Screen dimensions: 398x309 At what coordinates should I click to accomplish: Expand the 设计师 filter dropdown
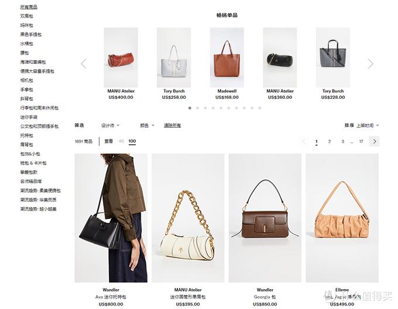click(x=111, y=125)
